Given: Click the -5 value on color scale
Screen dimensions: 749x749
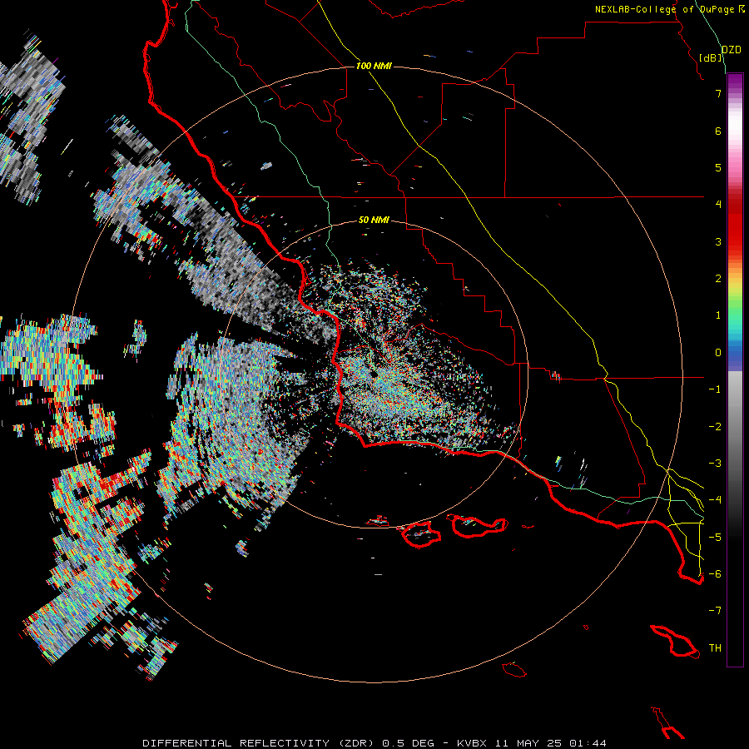Looking at the screenshot, I should (x=715, y=538).
